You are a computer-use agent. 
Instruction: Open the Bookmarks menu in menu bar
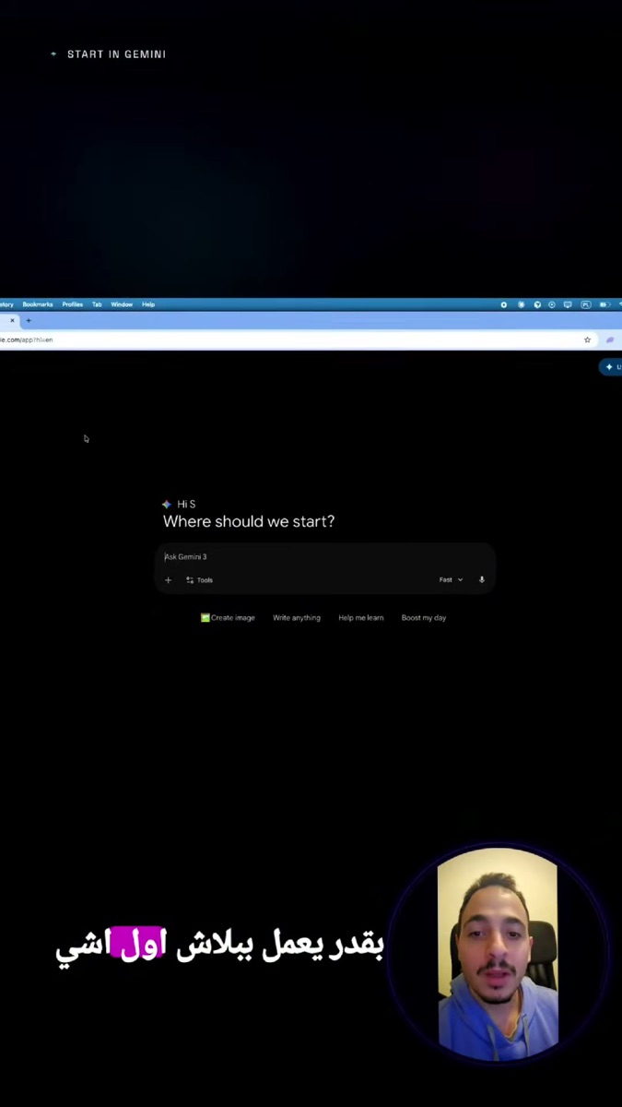click(38, 304)
